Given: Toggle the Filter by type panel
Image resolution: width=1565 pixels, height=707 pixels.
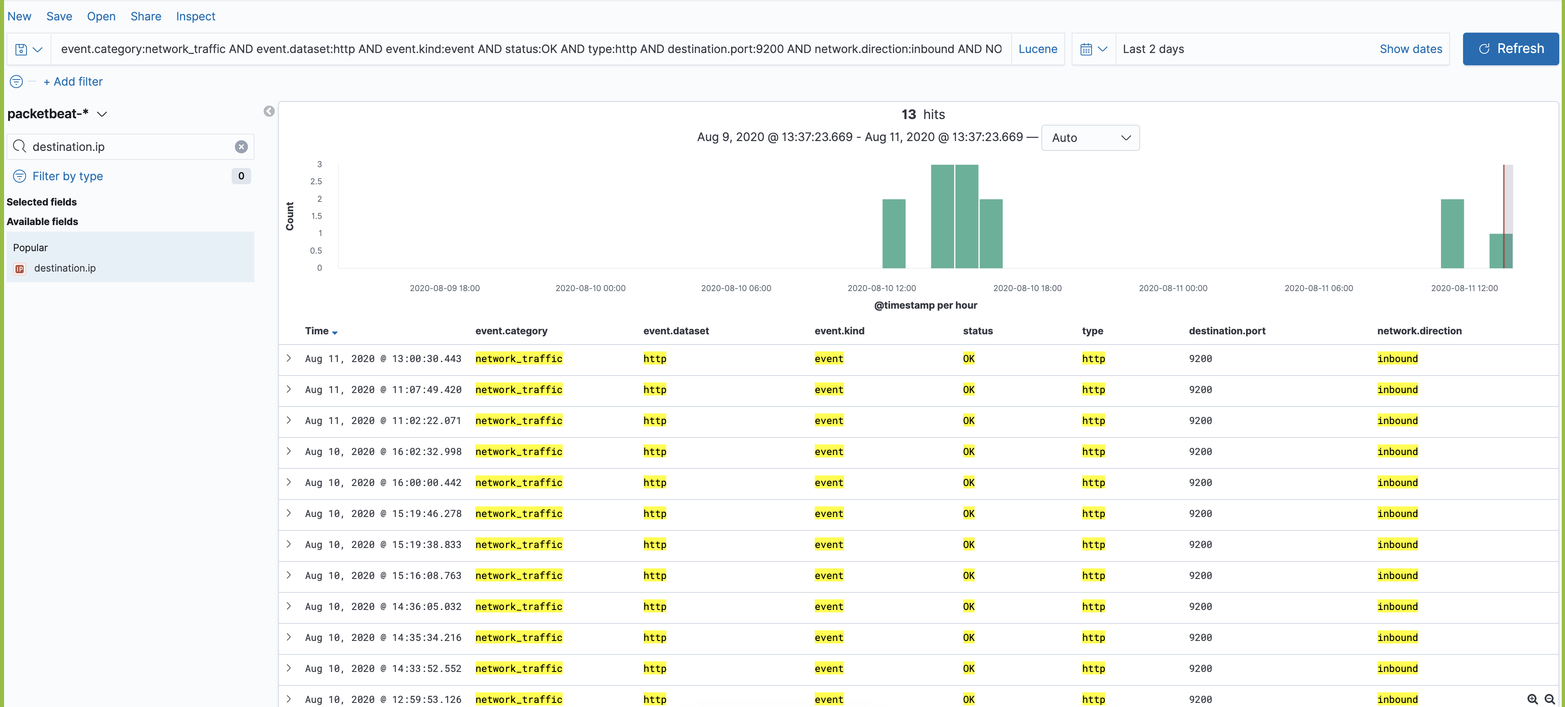Looking at the screenshot, I should [x=67, y=176].
